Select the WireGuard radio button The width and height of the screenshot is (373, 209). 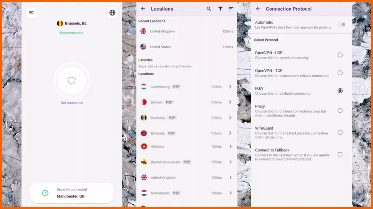340,132
